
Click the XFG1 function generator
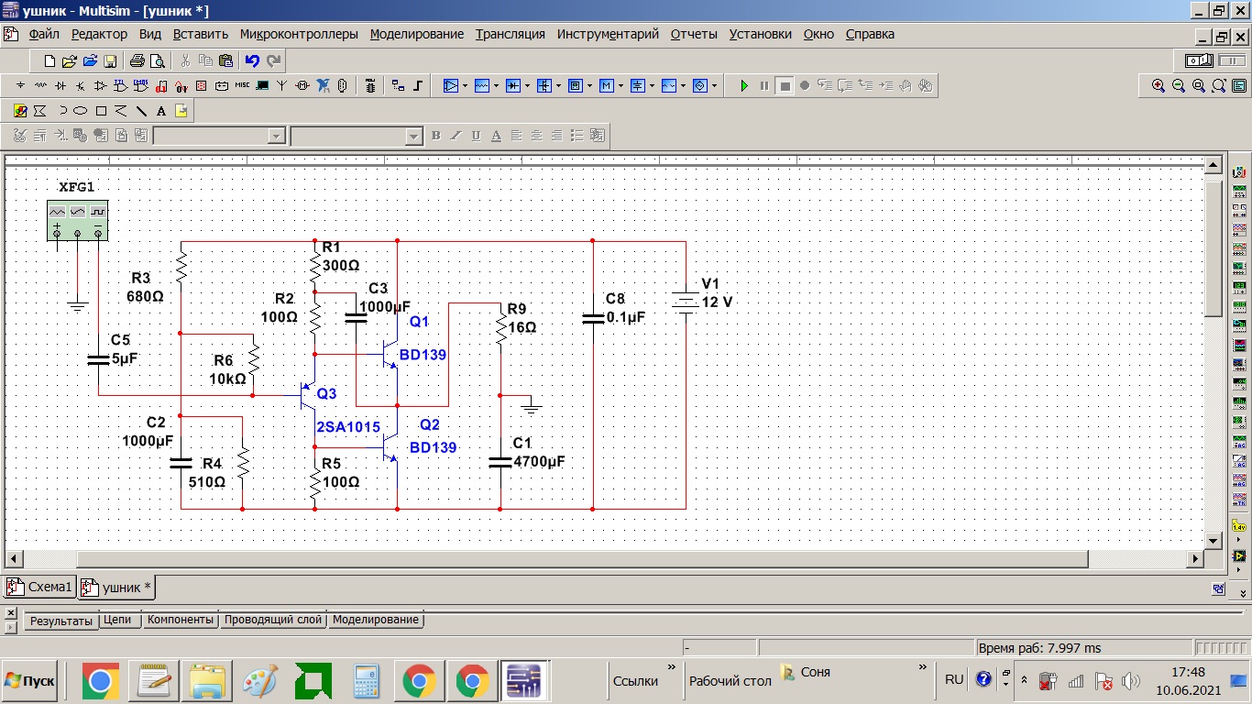[77, 220]
